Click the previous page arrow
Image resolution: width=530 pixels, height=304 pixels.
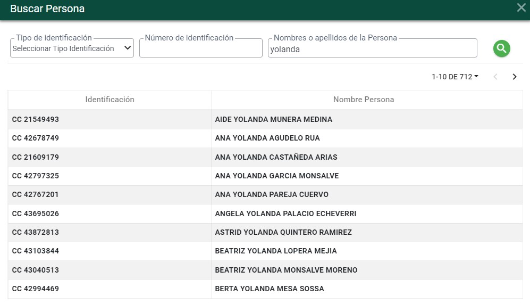coord(495,77)
